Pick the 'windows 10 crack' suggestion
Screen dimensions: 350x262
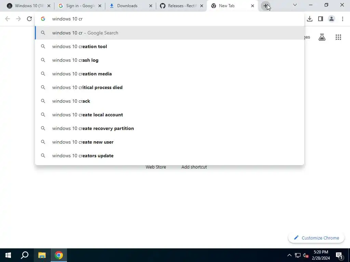point(170,101)
